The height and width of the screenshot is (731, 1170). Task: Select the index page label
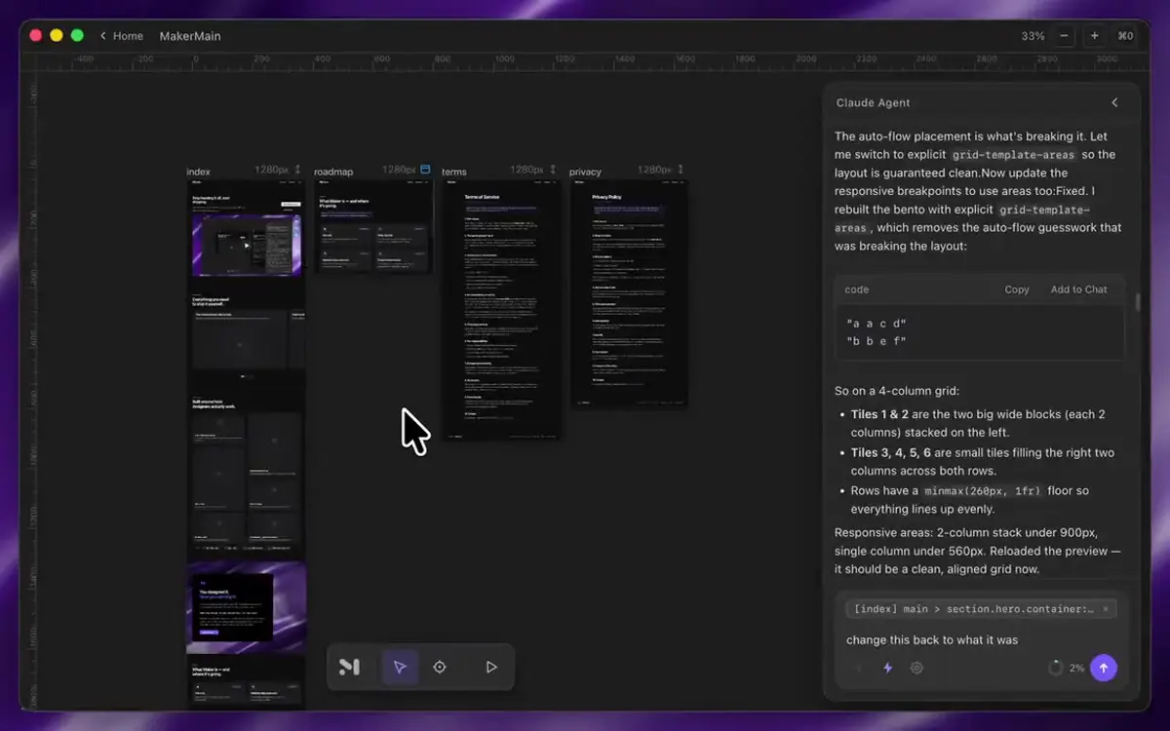click(198, 172)
